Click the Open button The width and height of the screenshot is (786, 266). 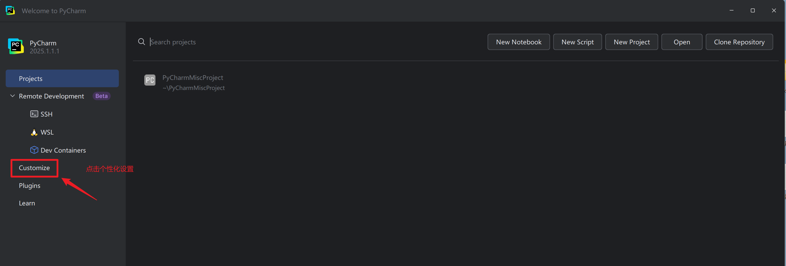(682, 42)
